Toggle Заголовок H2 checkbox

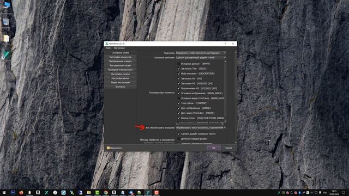click(178, 83)
